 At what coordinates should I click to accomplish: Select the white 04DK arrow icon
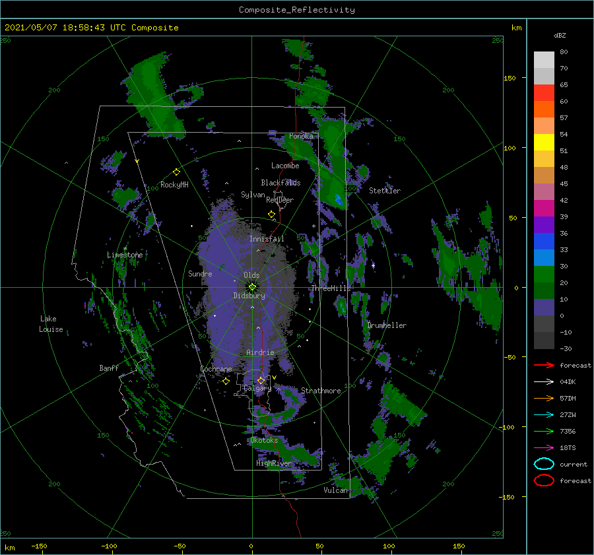point(544,382)
